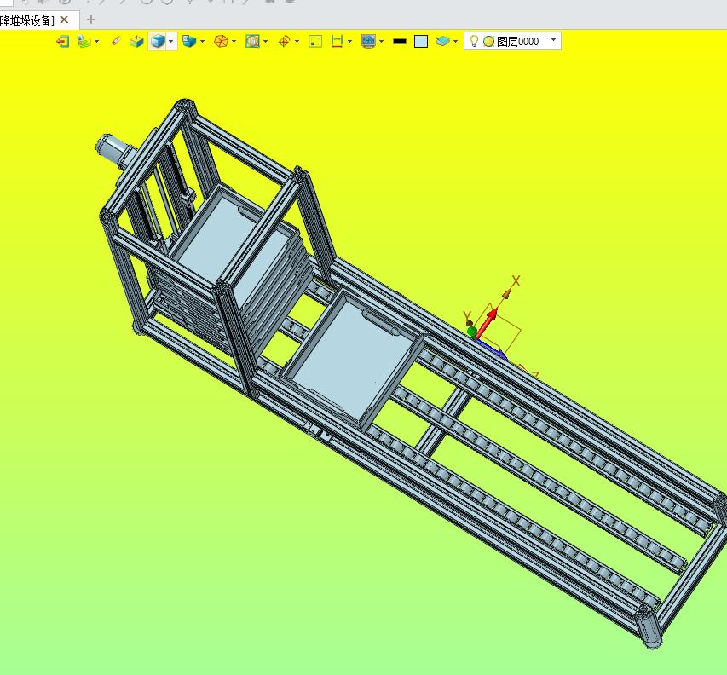
Task: Select the shaded blue cube display mode
Action: [158, 41]
